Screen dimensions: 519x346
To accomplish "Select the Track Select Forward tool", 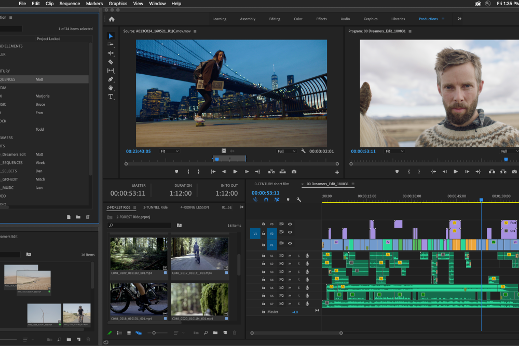I will pyautogui.click(x=110, y=45).
